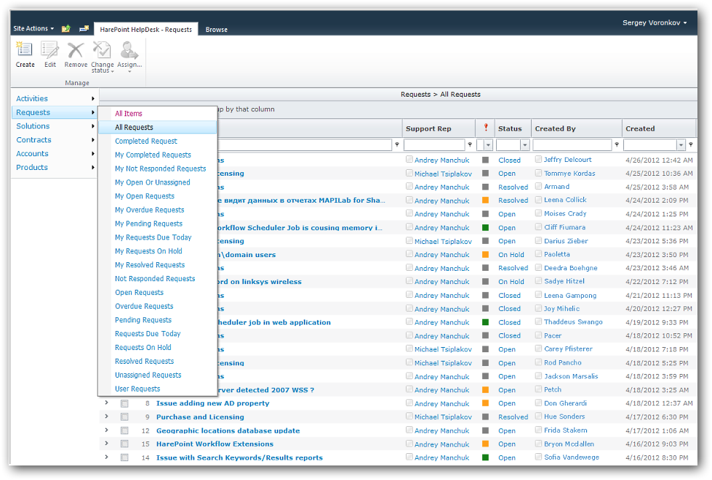The image size is (712, 480).
Task: Tick the checkbox for Issue adding new AD property
Action: pos(124,404)
